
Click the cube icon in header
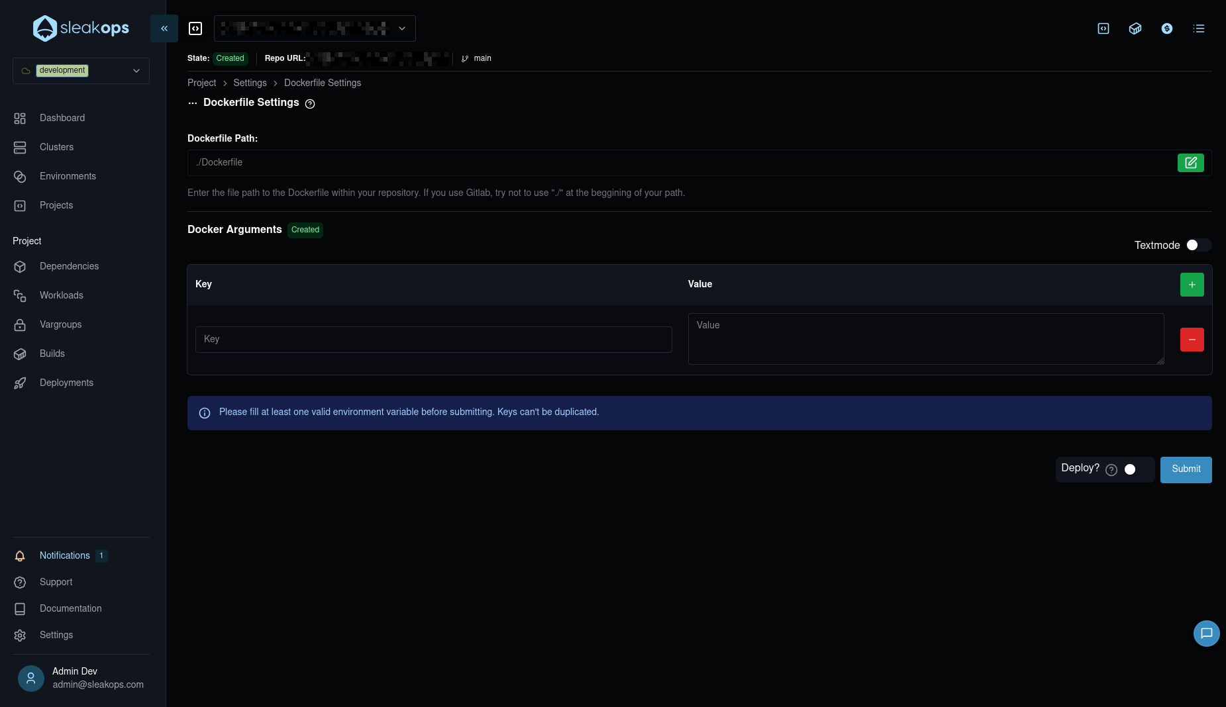[x=1135, y=28]
